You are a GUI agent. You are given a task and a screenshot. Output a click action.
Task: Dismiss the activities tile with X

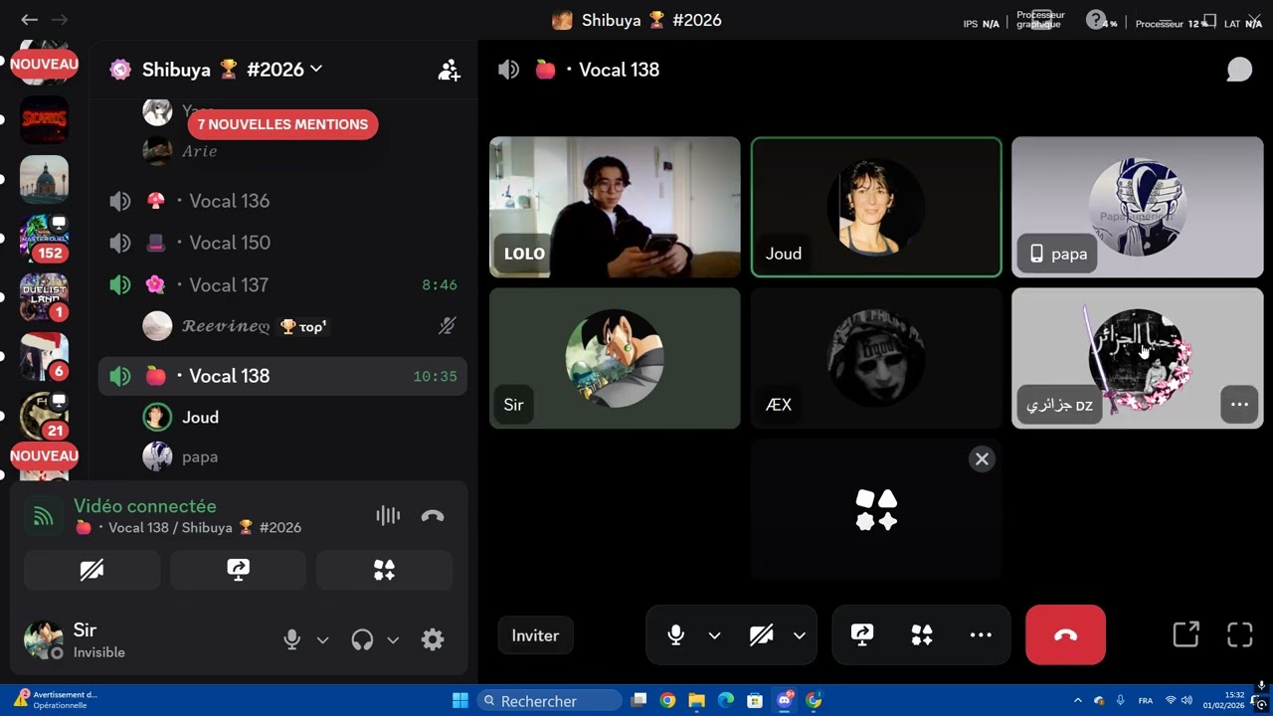point(982,458)
